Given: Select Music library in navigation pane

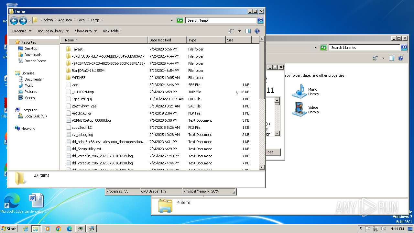Looking at the screenshot, I should tap(29, 85).
